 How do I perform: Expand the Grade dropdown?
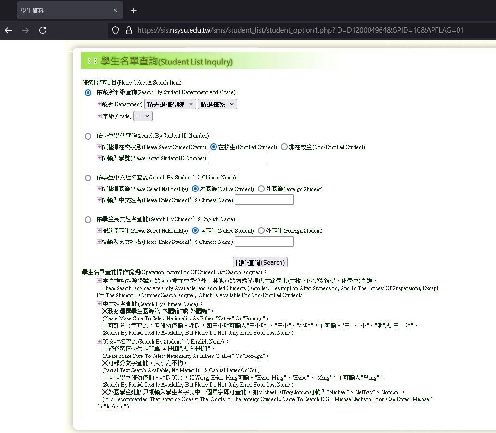pos(143,116)
